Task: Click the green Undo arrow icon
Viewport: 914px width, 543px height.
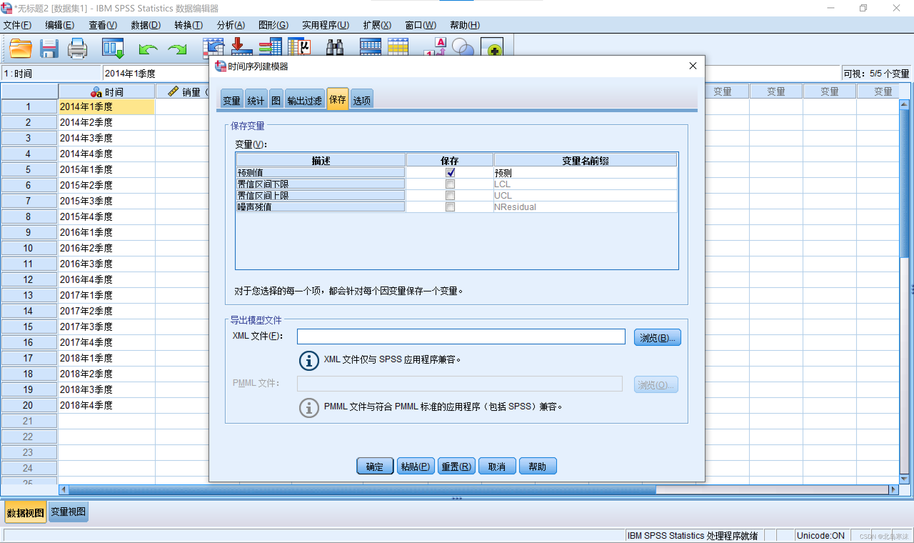Action: pyautogui.click(x=148, y=49)
